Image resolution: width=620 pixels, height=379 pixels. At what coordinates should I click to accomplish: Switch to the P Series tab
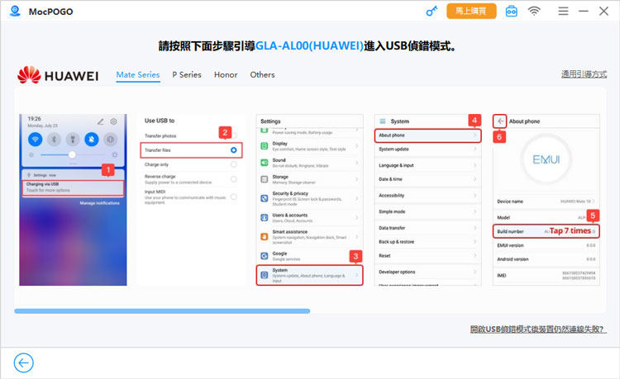coord(186,75)
